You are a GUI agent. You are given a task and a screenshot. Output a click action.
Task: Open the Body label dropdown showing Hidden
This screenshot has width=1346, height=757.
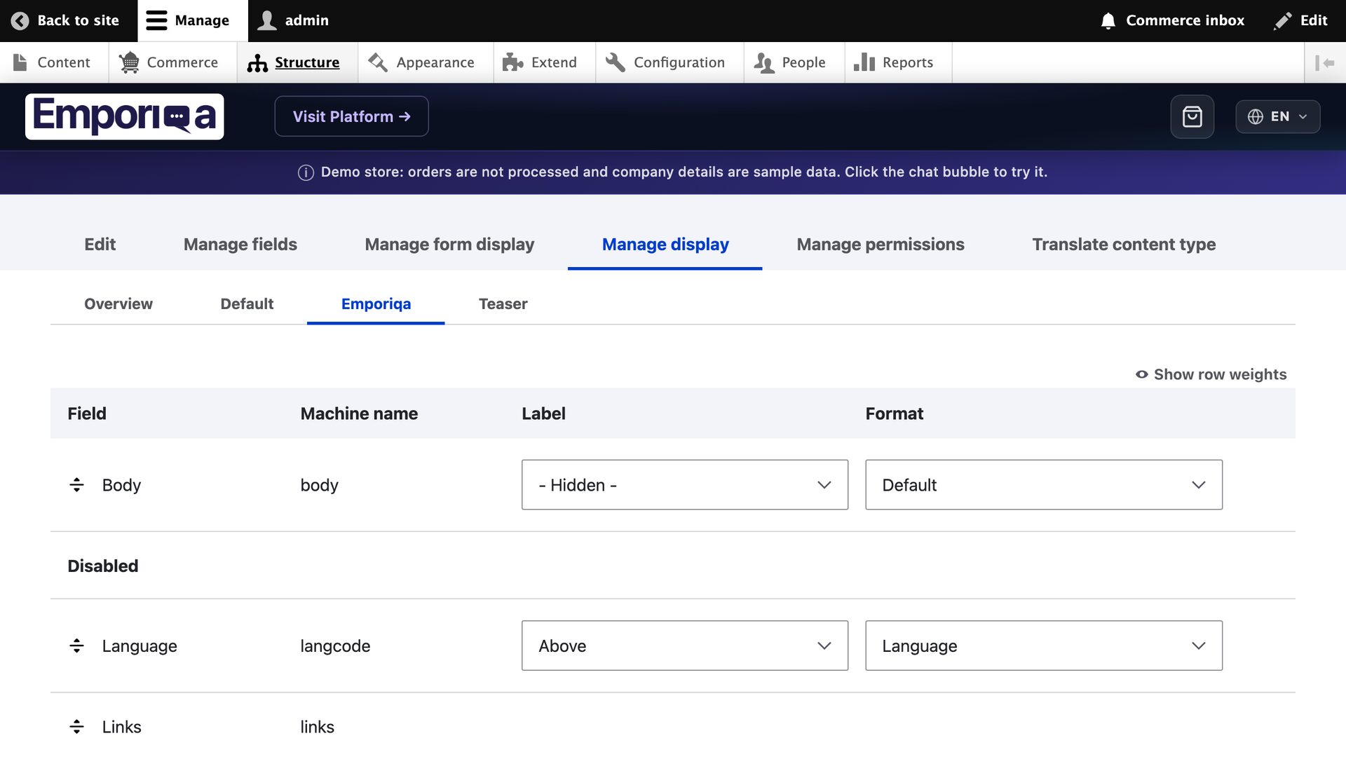684,485
